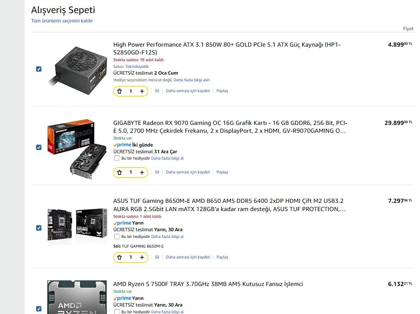Click 'Sil' for the High Power PSU
Image resolution: width=420 pixels, height=314 pixels.
click(157, 91)
